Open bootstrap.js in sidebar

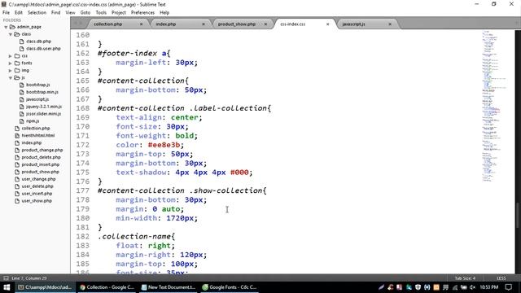[x=38, y=85]
